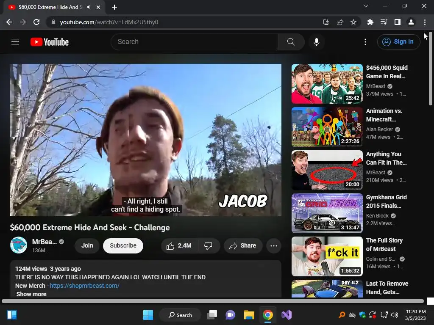
Task: Open Anything You Can Fit In The thumbnail
Action: click(x=327, y=170)
